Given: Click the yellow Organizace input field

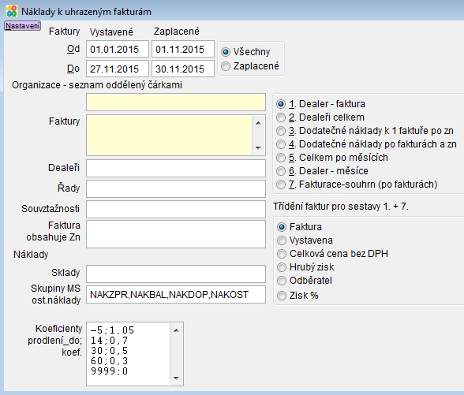Looking at the screenshot, I should coord(176,102).
